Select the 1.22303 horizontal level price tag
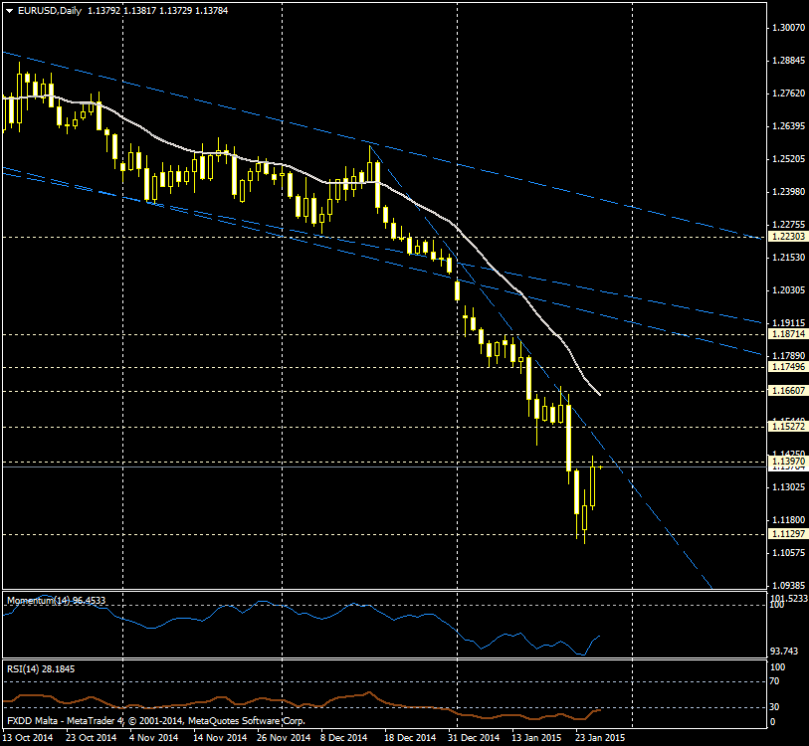Image resolution: width=809 pixels, height=746 pixels. pyautogui.click(x=788, y=237)
